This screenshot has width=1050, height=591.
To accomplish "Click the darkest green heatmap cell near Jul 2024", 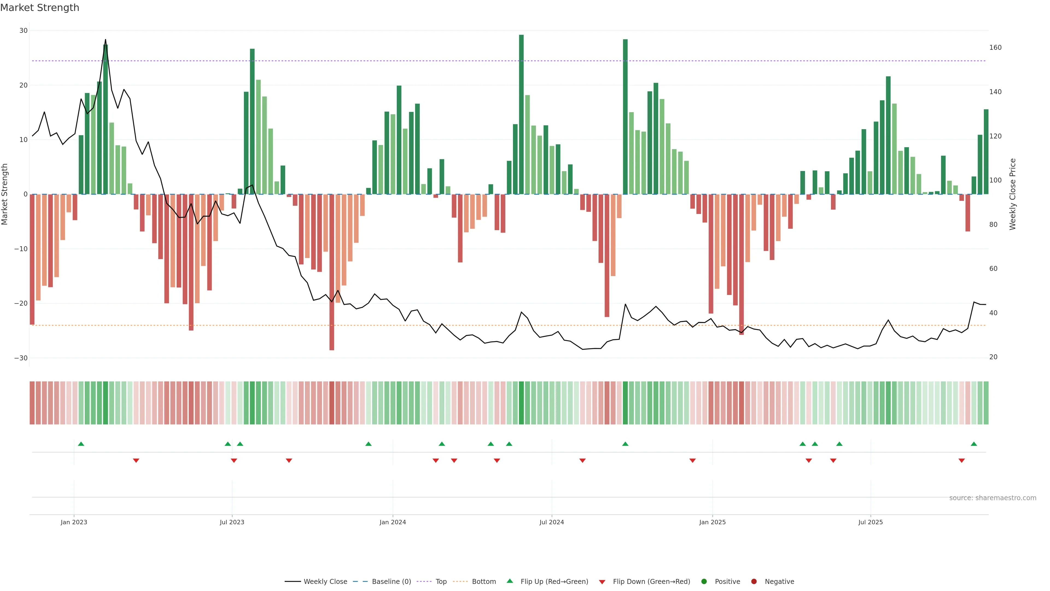I will pos(521,403).
